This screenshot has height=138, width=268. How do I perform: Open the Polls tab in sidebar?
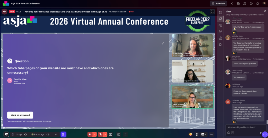click(220, 38)
